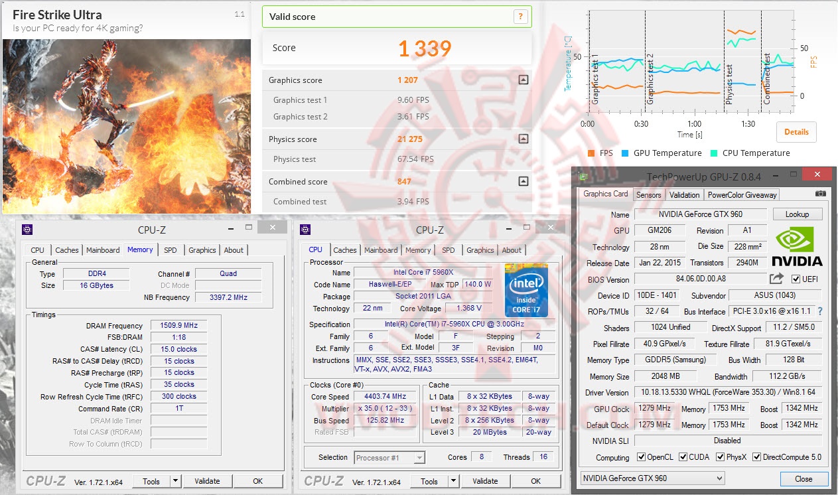Click the blue GPU Temperature legend swatch

click(625, 153)
